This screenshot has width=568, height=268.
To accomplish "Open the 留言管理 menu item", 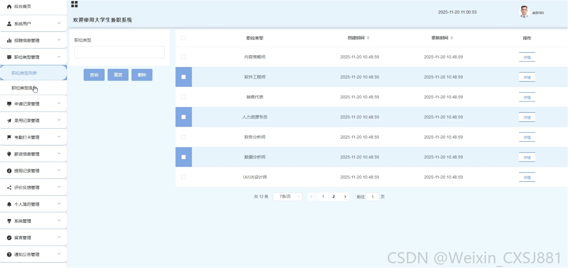I will (x=34, y=238).
